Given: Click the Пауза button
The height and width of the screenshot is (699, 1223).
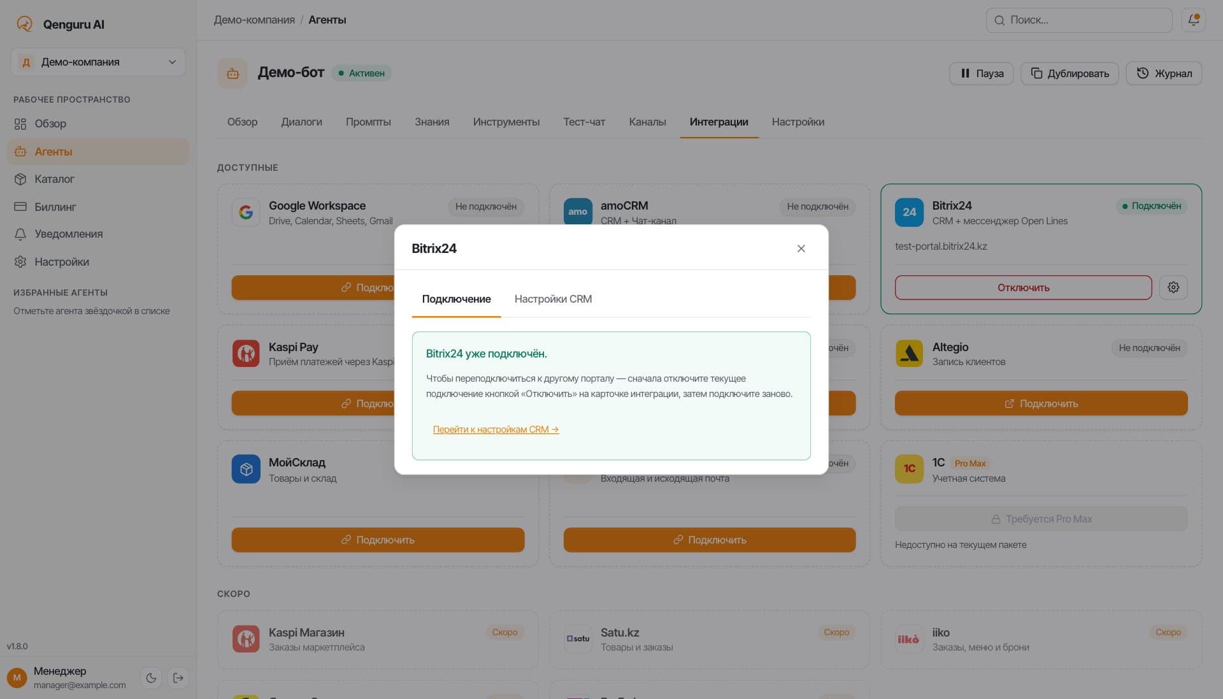Looking at the screenshot, I should click(982, 73).
